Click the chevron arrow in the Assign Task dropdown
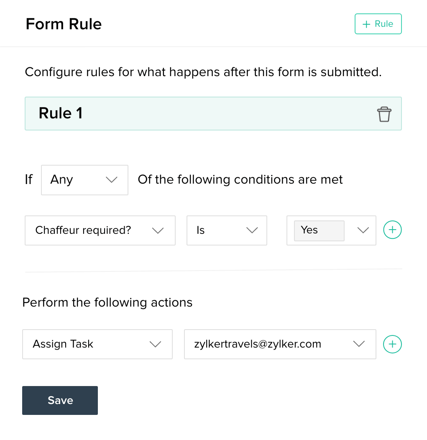 coord(155,344)
